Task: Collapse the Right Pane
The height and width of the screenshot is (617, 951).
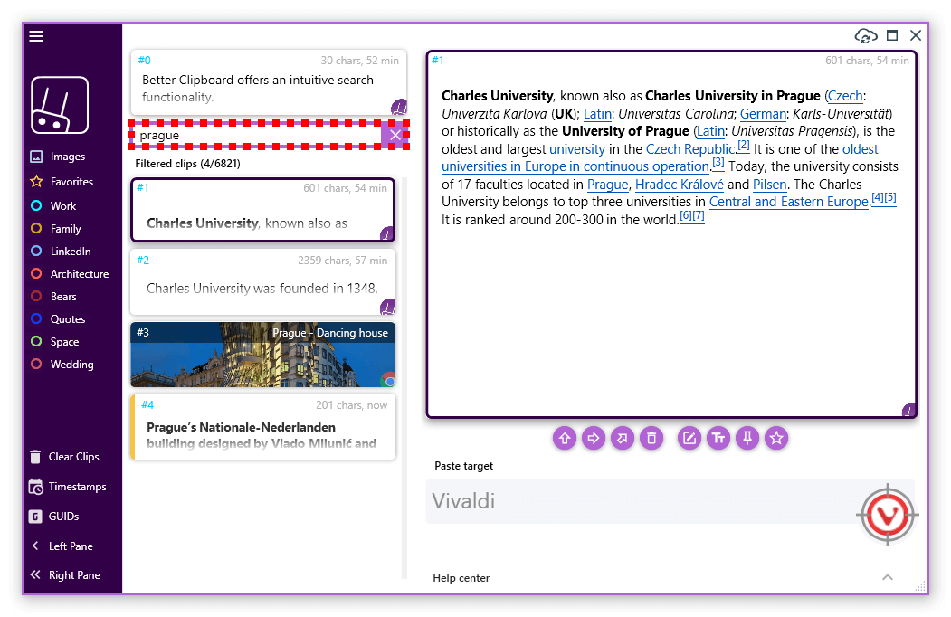Action: pyautogui.click(x=65, y=575)
